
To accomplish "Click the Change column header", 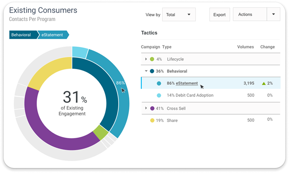I will [268, 47].
